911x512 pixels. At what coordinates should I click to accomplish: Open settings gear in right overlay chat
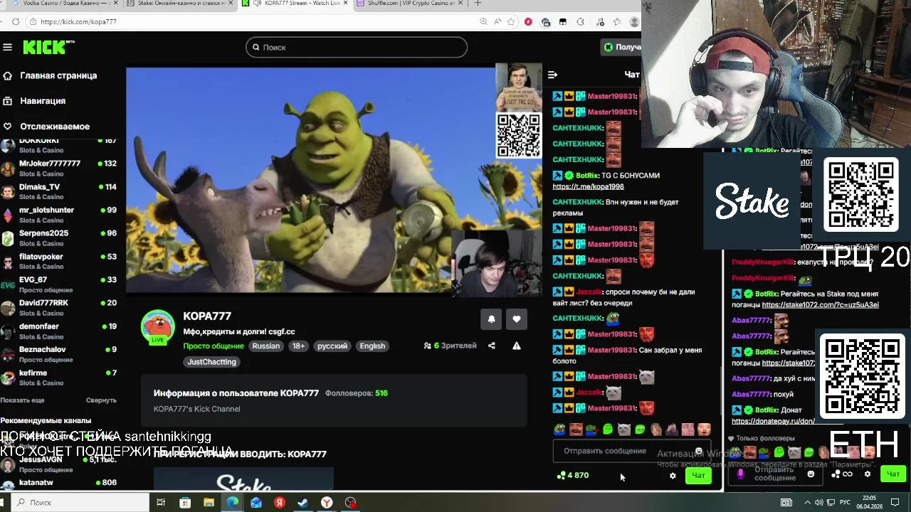(867, 474)
